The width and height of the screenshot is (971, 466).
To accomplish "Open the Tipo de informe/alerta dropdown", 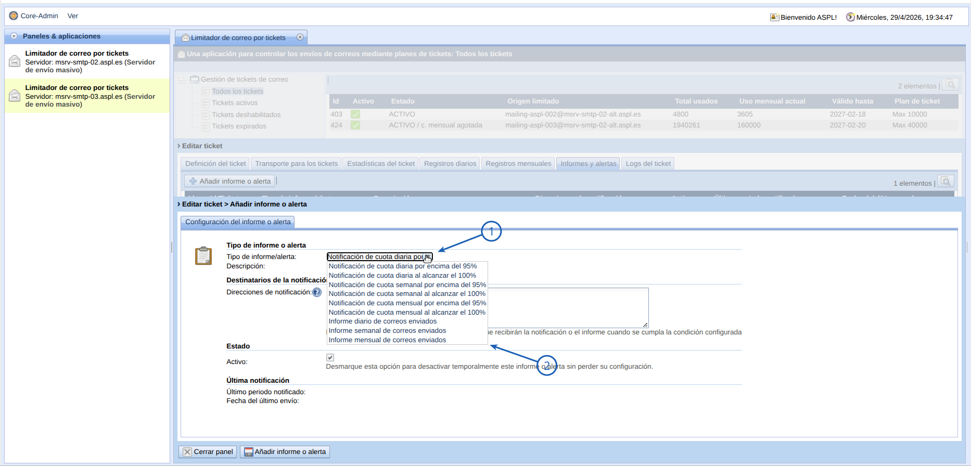I will pyautogui.click(x=379, y=257).
